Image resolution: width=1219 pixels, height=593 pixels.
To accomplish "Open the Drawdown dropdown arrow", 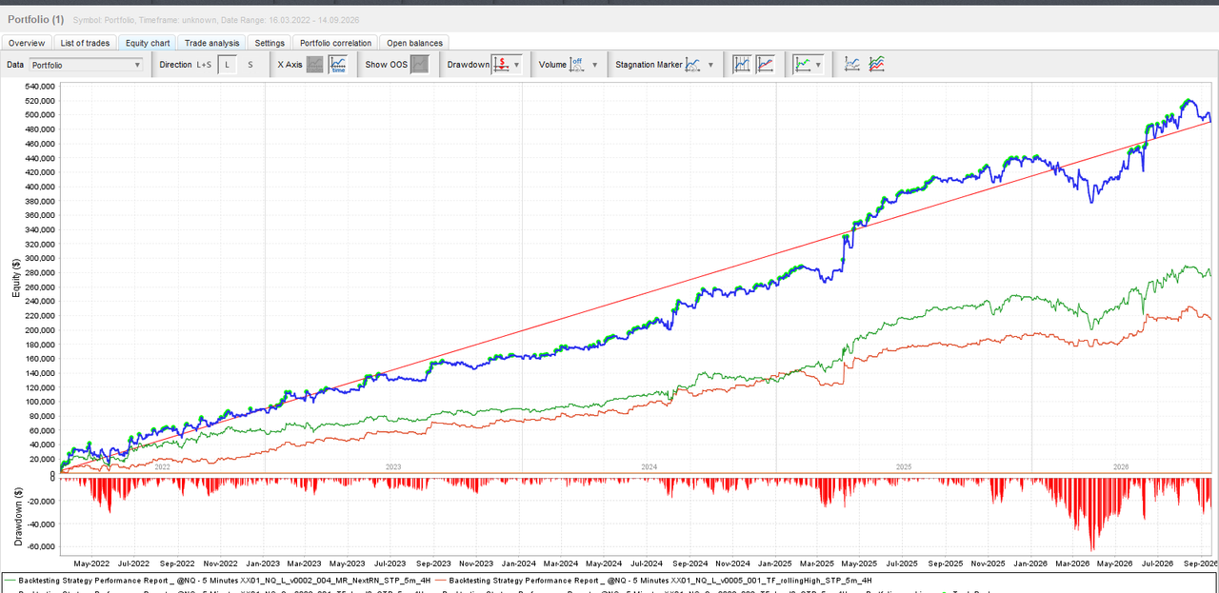I will (517, 65).
